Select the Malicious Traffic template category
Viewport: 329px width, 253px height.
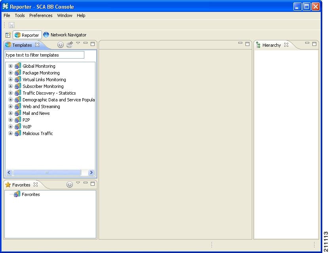pos(37,133)
